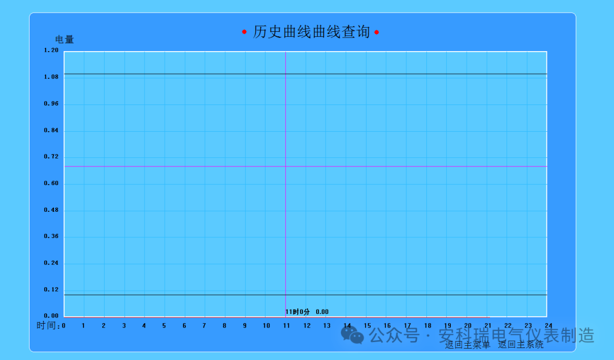The height and width of the screenshot is (360, 614).
Task: Click hour 23 on the time axis
Action: point(528,325)
